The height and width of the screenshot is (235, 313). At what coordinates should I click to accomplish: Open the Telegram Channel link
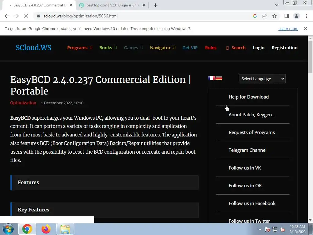[x=247, y=150]
